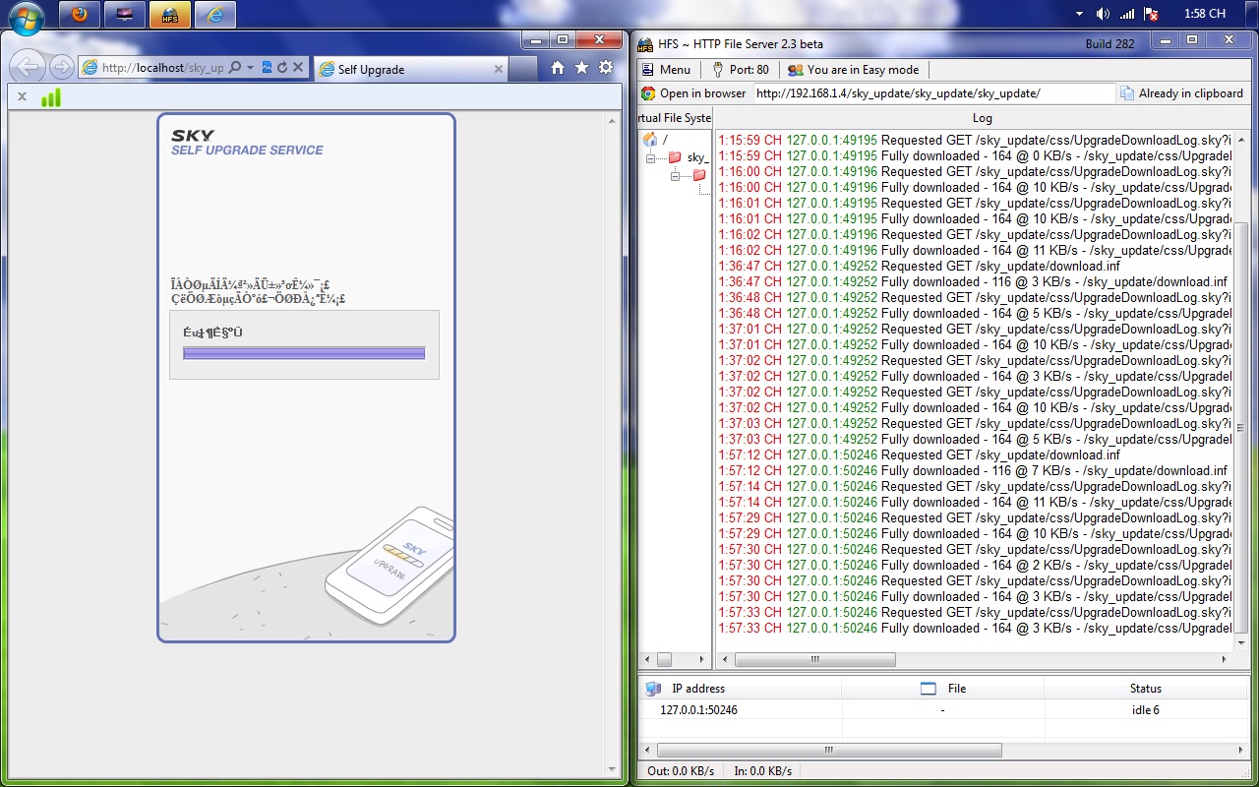The width and height of the screenshot is (1259, 787).
Task: Switch mode via You are in Easy mode
Action: 854,70
